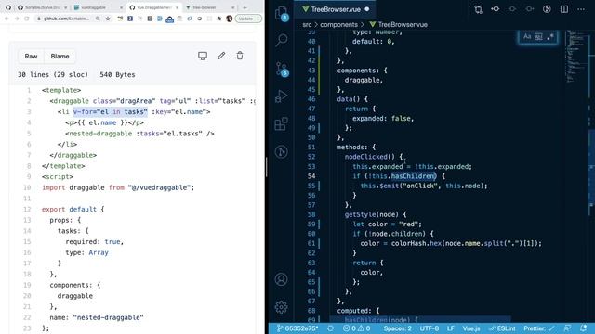Click the open changes commit icon in editor toolbar
This screenshot has width=595, height=334.
pyautogui.click(x=496, y=9)
